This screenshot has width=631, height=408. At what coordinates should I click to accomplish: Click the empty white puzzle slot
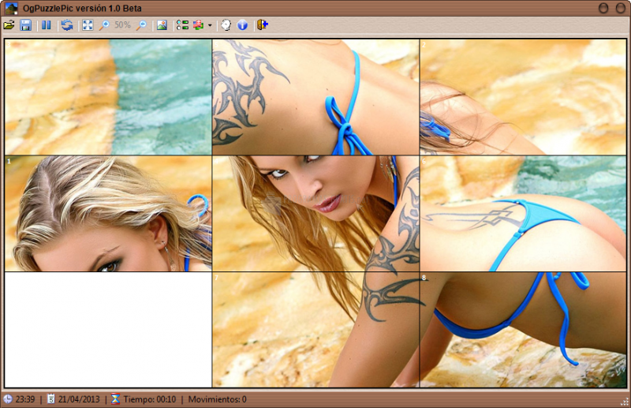[108, 330]
